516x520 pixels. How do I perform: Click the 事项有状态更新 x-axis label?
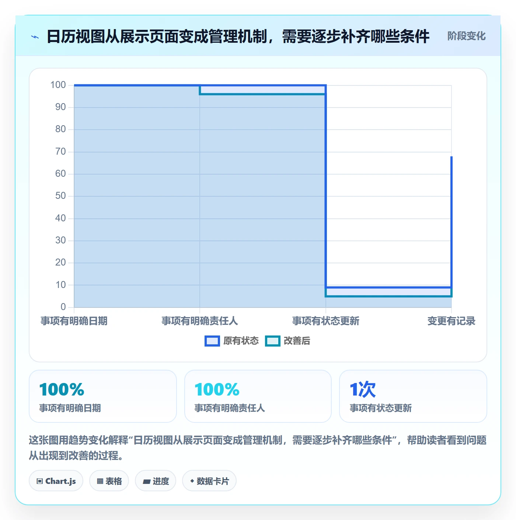pos(326,321)
